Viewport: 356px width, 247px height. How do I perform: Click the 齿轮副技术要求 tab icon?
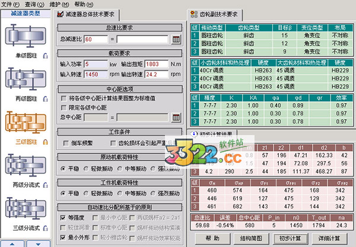(x=194, y=14)
